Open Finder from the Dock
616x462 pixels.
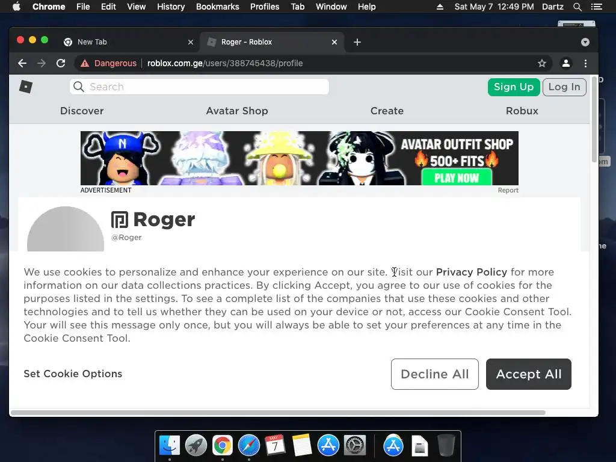pos(170,446)
